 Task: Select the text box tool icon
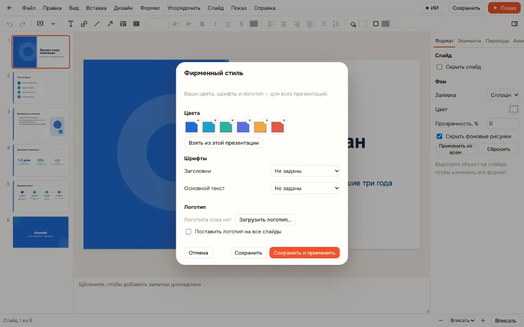pyautogui.click(x=70, y=23)
